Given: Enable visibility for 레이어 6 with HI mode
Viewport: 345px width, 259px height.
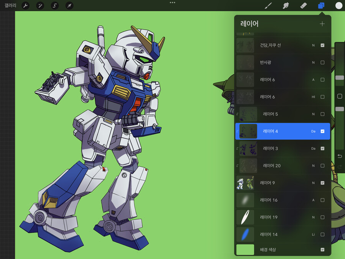Looking at the screenshot, I should click(322, 97).
